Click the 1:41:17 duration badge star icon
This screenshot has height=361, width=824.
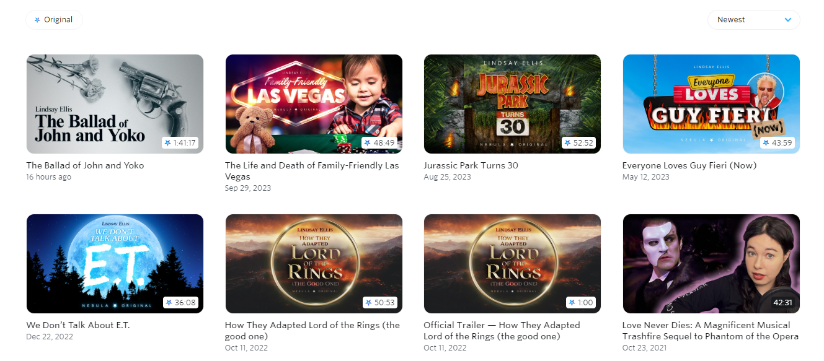pos(167,143)
